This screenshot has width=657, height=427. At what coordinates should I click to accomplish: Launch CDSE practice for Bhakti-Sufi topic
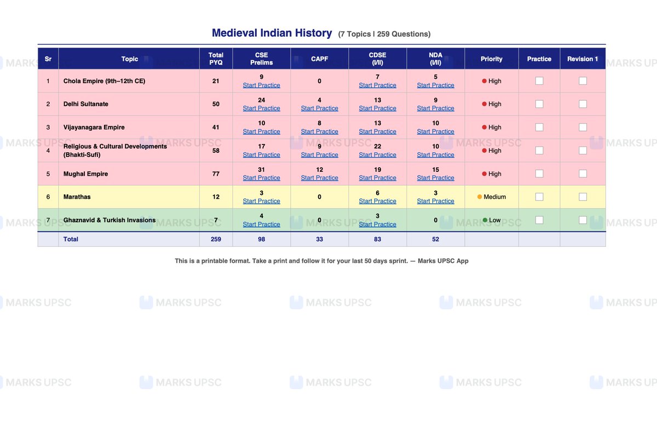(378, 155)
